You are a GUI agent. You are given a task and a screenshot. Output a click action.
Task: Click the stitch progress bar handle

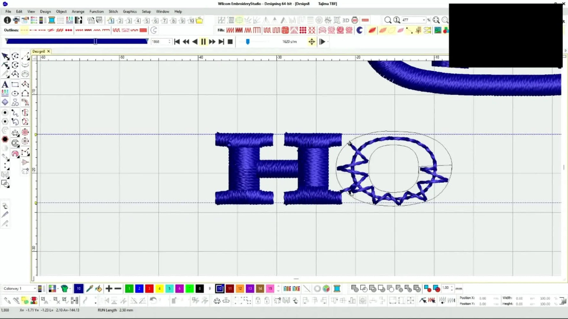pos(95,41)
